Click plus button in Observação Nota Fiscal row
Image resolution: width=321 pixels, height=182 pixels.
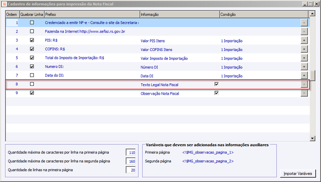tap(304, 93)
